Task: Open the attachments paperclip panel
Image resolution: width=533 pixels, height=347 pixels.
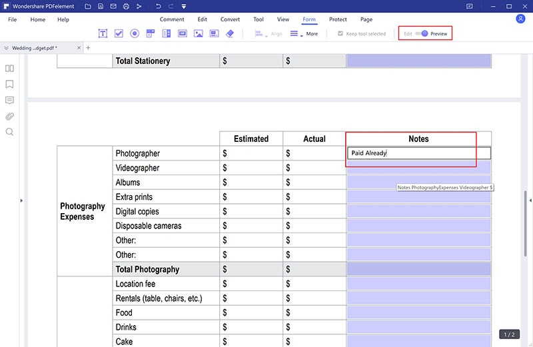Action: pos(9,117)
